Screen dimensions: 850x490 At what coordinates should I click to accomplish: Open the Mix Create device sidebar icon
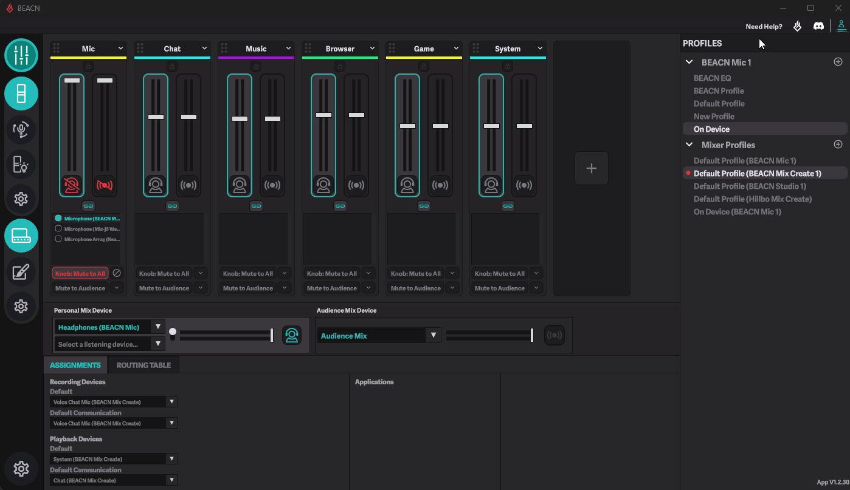click(21, 236)
